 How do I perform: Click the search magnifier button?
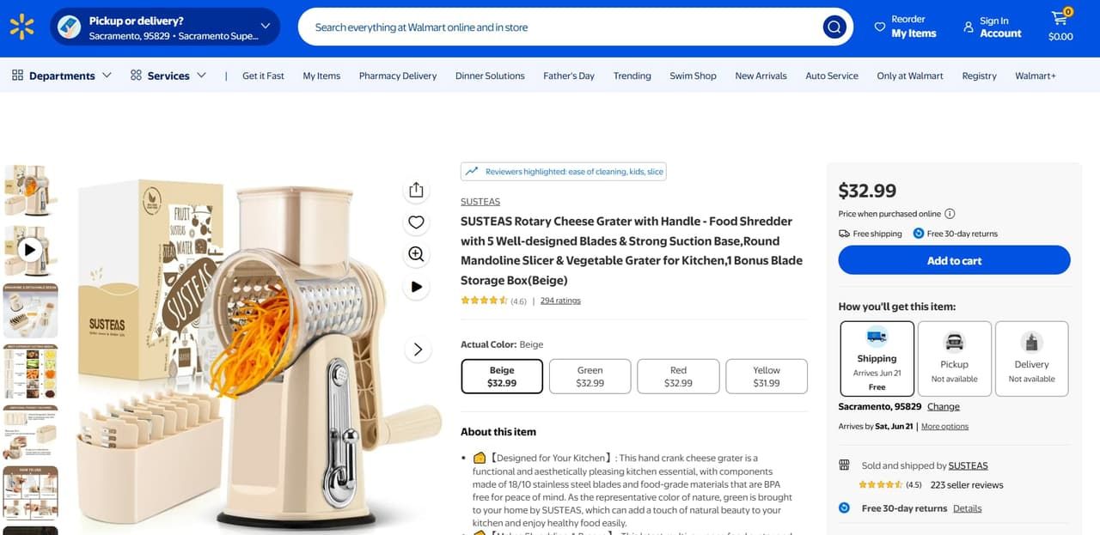coord(834,27)
